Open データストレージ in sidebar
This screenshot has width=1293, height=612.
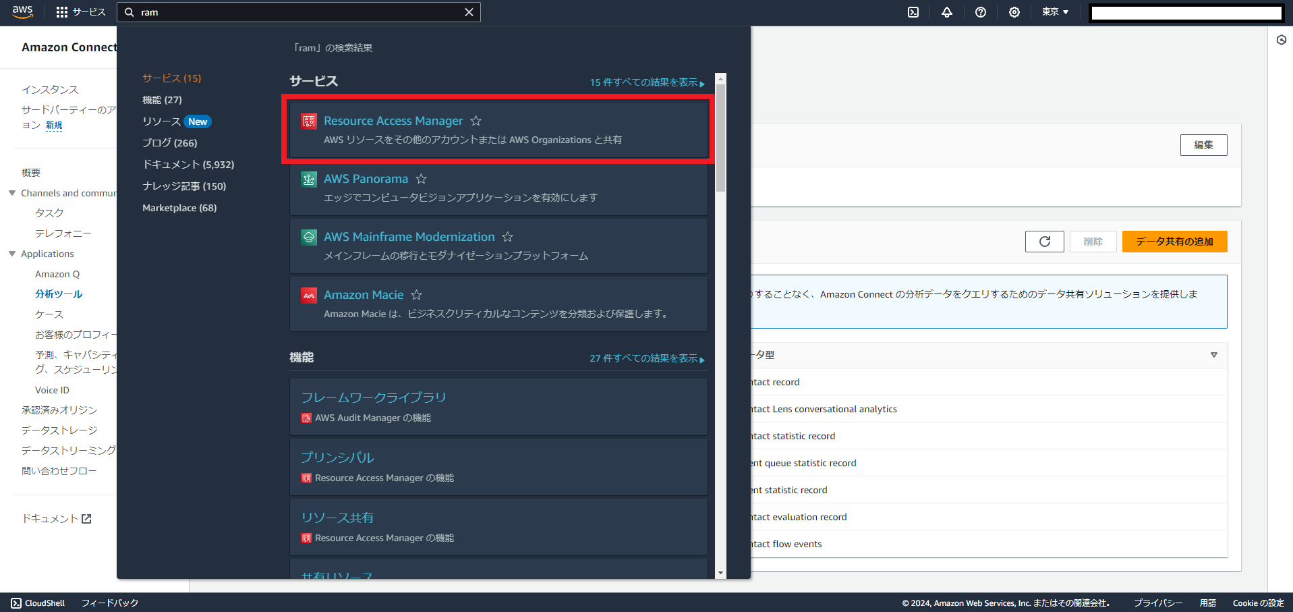coord(59,430)
